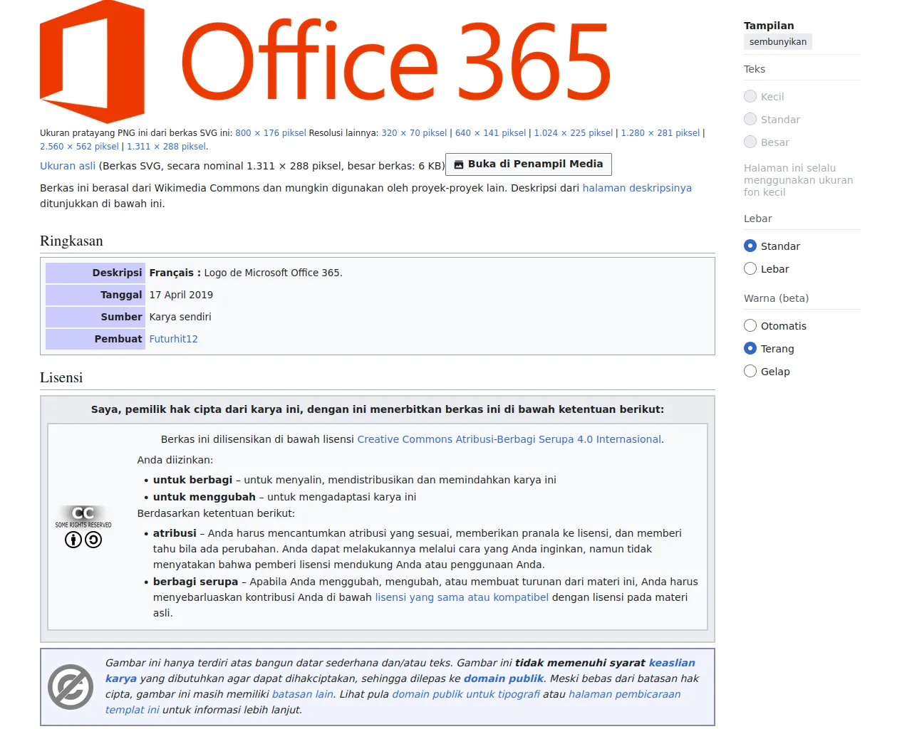Screen dimensions: 912x729
Task: Open the halaman deskripsinya link
Action: click(636, 188)
